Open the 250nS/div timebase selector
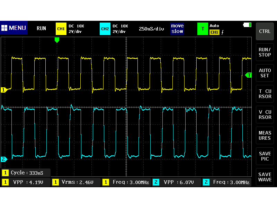The width and height of the screenshot is (277, 208). click(151, 29)
